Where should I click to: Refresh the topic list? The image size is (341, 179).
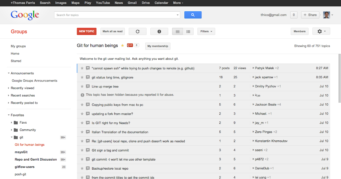(x=138, y=31)
